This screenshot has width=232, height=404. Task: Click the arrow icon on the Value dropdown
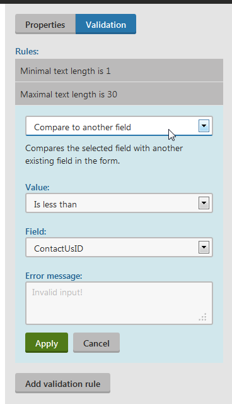point(204,203)
